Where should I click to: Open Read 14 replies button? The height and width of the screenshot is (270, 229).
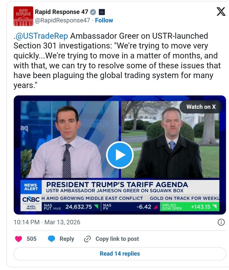(120, 254)
